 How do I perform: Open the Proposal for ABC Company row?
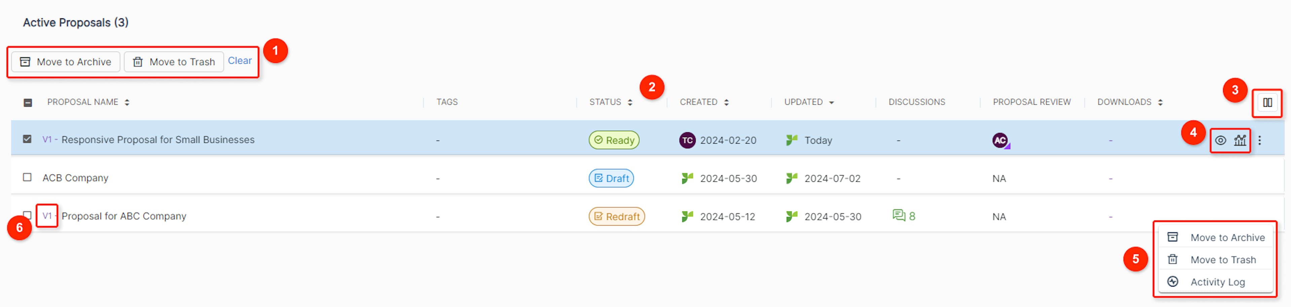click(124, 216)
